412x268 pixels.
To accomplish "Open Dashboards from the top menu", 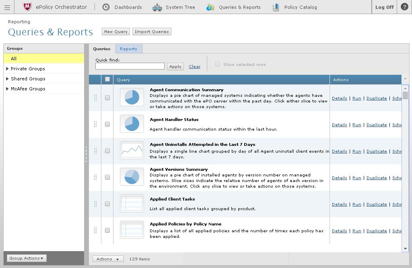I will click(x=128, y=7).
